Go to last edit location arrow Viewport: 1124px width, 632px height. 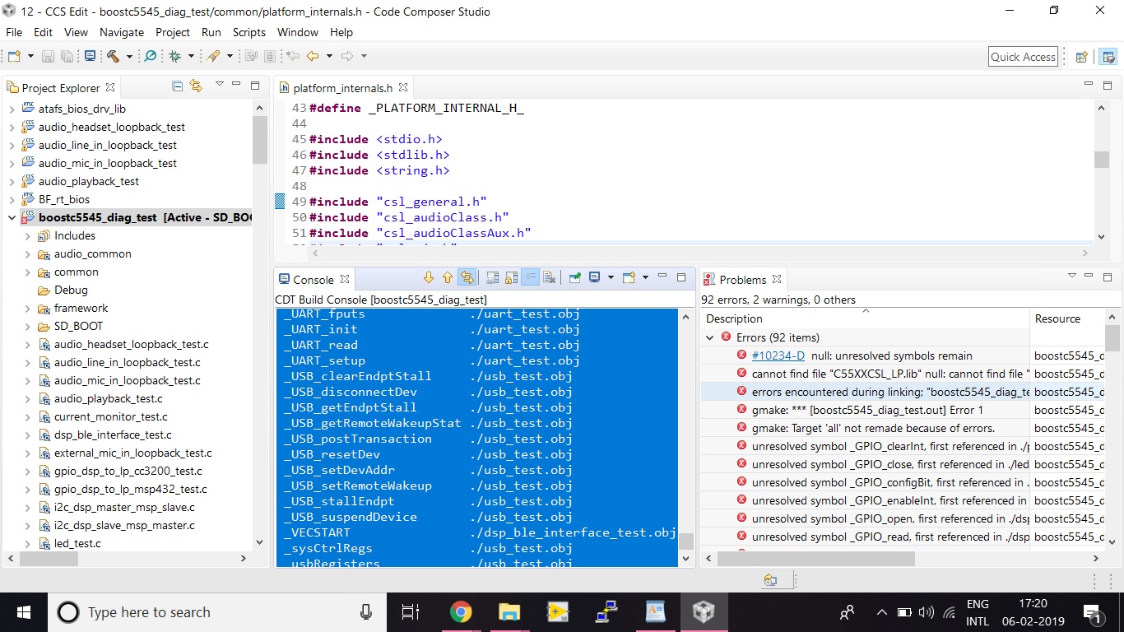click(x=292, y=56)
